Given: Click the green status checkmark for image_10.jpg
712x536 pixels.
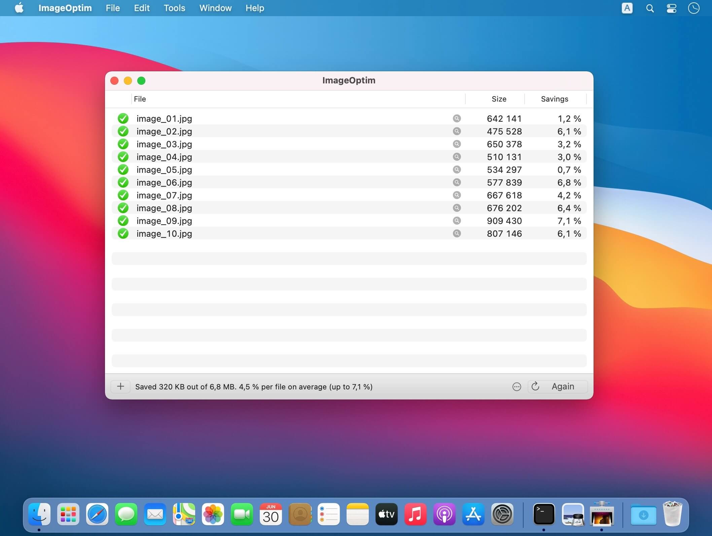Looking at the screenshot, I should (x=123, y=233).
